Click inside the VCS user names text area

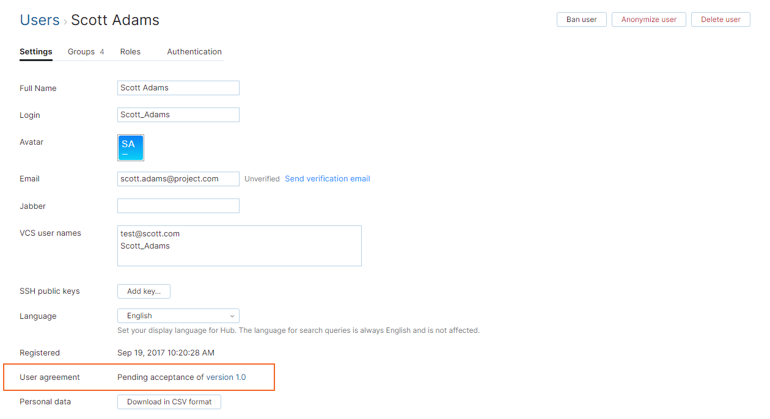tap(239, 246)
